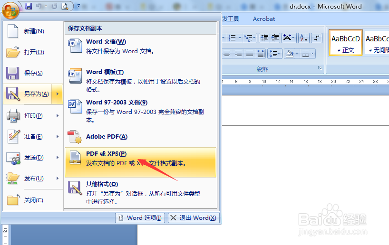
Task: Open the shading color dropdown arrow
Action: click(x=297, y=54)
